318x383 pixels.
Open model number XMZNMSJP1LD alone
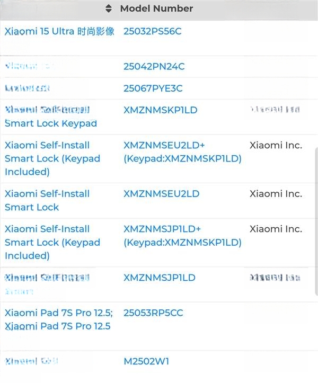[160, 278]
